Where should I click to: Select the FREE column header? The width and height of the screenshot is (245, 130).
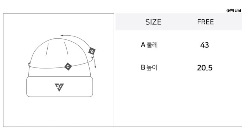(205, 22)
